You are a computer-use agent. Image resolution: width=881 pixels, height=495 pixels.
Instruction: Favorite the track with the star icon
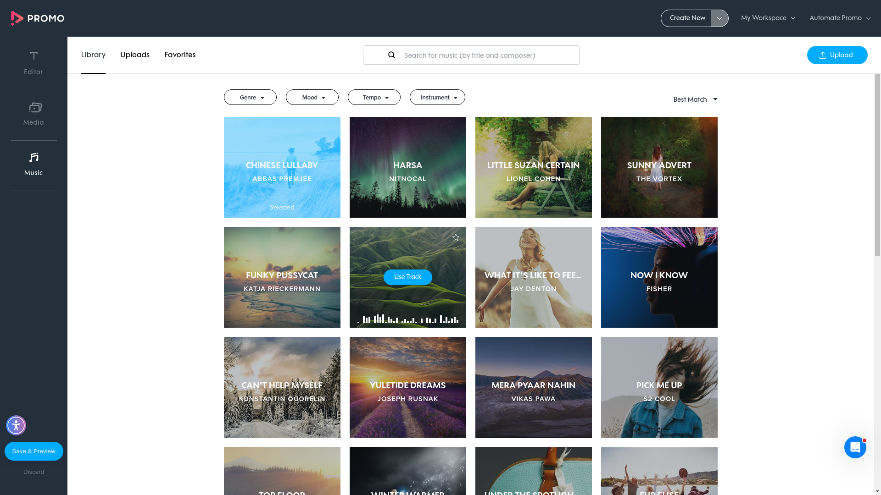click(456, 237)
